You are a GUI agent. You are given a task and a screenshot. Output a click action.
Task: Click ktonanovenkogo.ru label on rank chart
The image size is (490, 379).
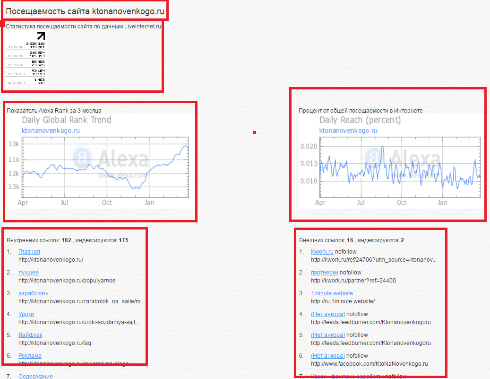point(51,131)
